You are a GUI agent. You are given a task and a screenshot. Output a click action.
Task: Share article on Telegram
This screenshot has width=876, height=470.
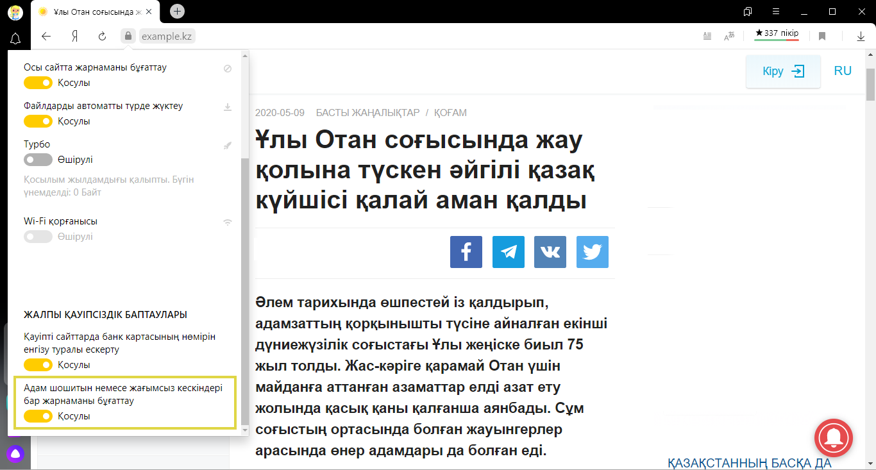point(509,252)
